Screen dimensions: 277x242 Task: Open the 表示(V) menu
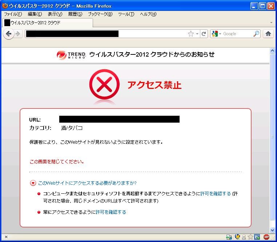(55, 14)
